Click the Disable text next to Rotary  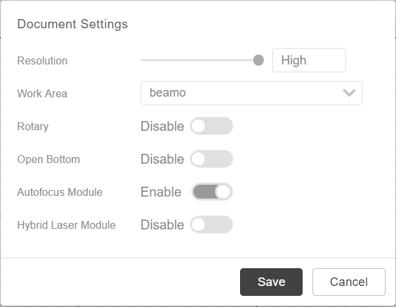coord(162,126)
